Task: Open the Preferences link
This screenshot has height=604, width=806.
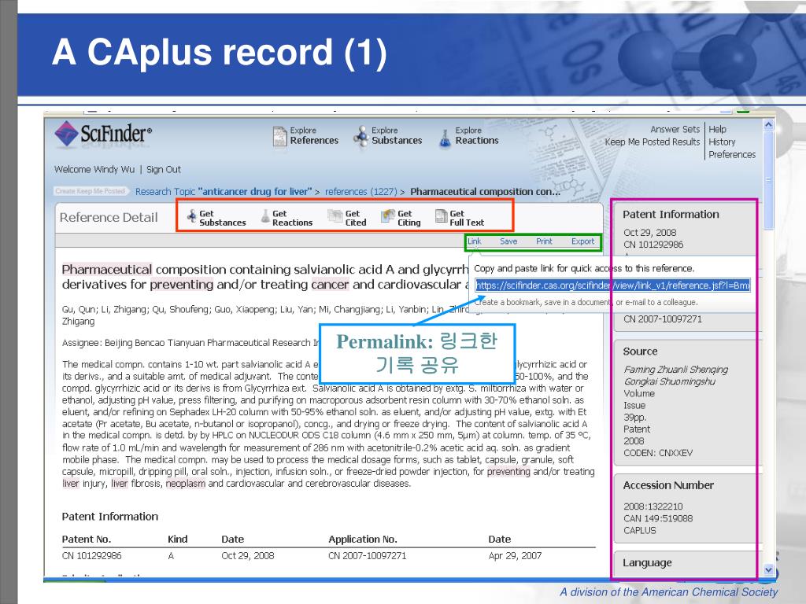Action: [x=732, y=155]
